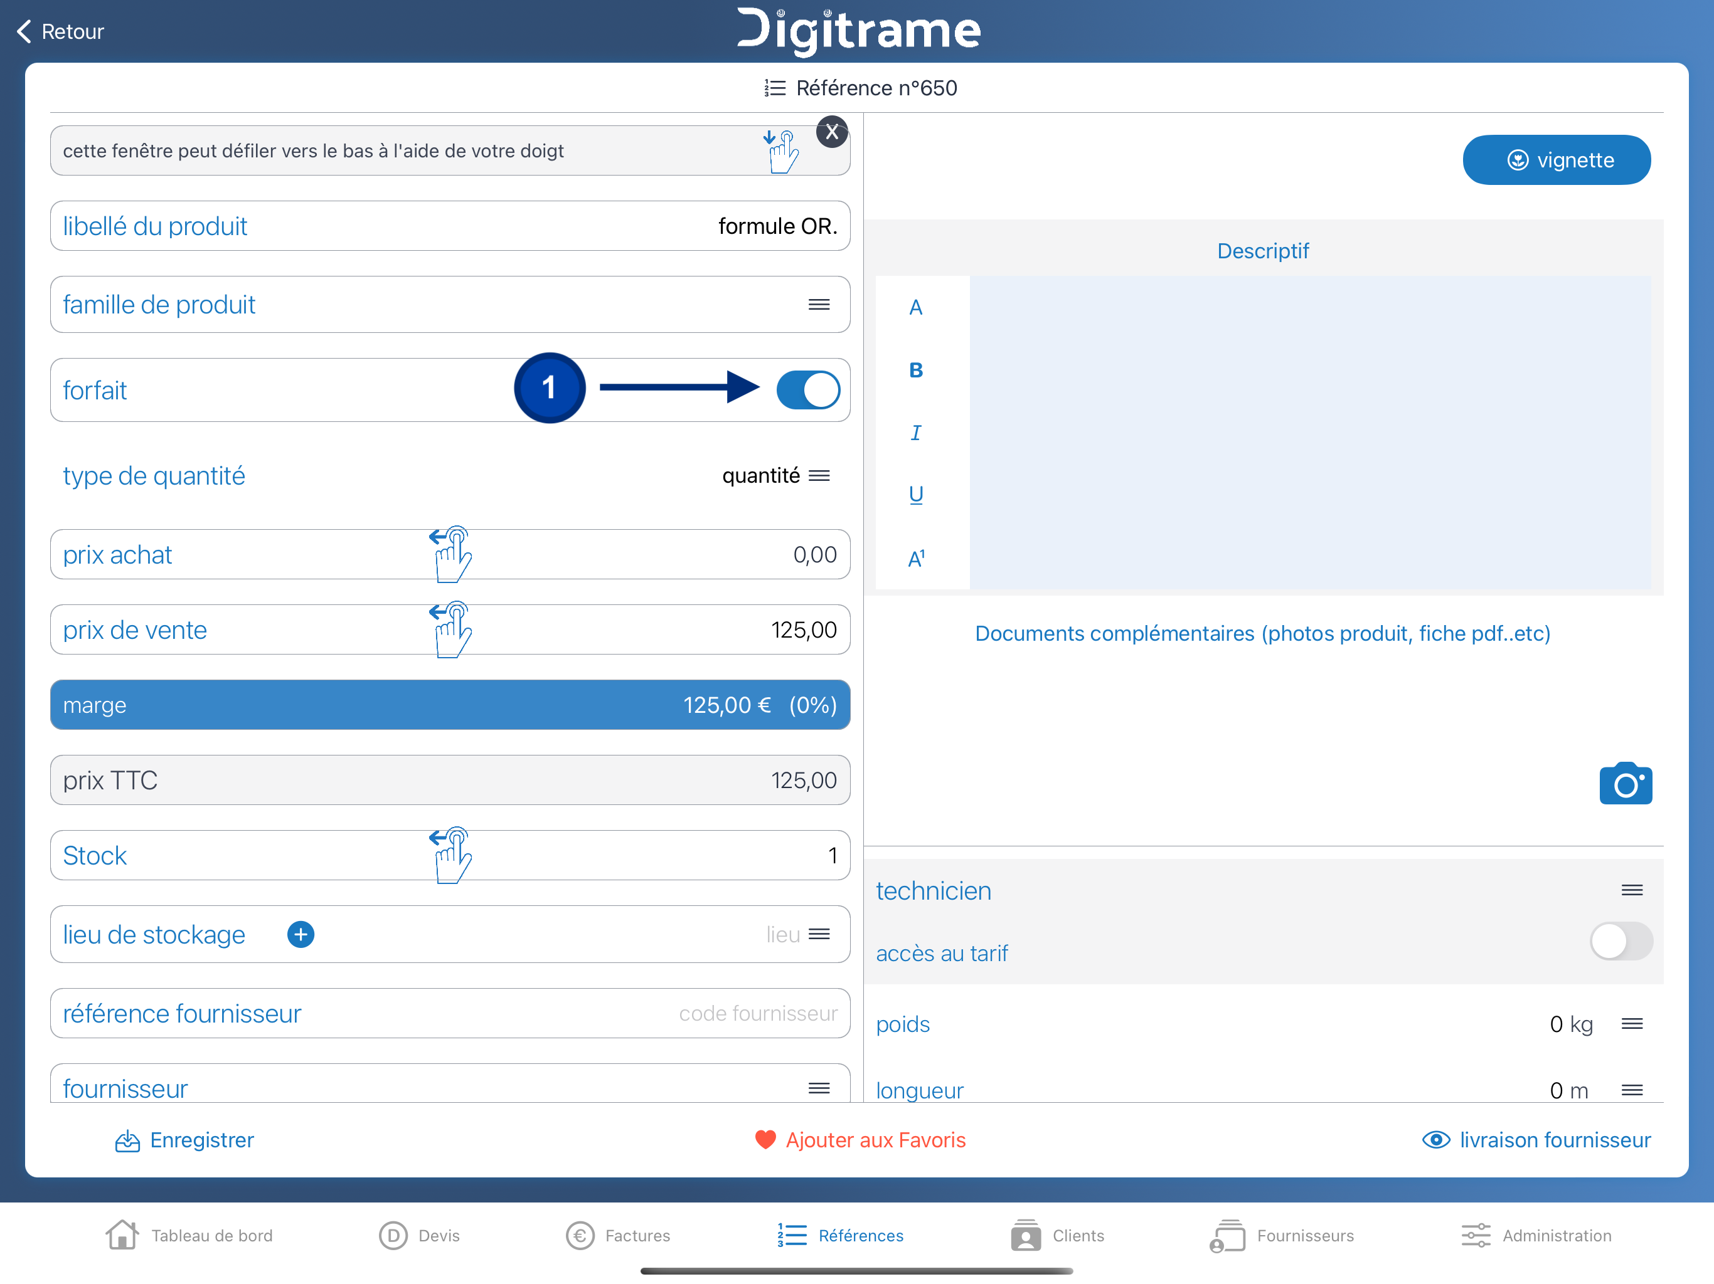
Task: Click Ajouter aux Favoris
Action: tap(860, 1140)
